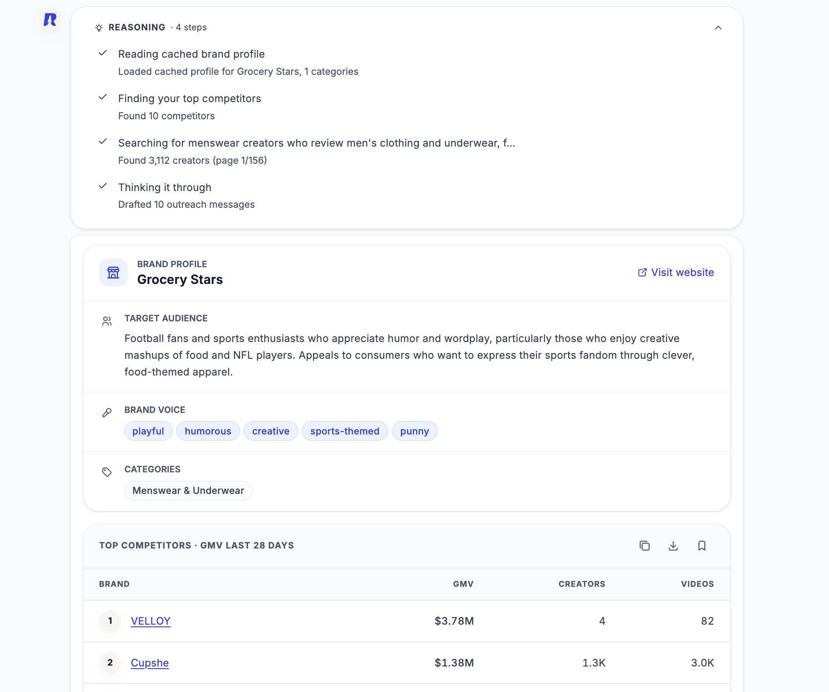Copy the top competitors table
Viewport: 829px width, 692px height.
[x=644, y=546]
